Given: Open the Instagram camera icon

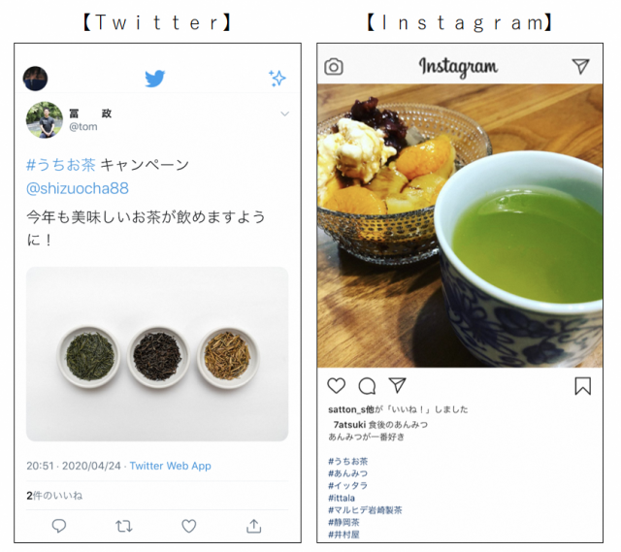Looking at the screenshot, I should (334, 67).
